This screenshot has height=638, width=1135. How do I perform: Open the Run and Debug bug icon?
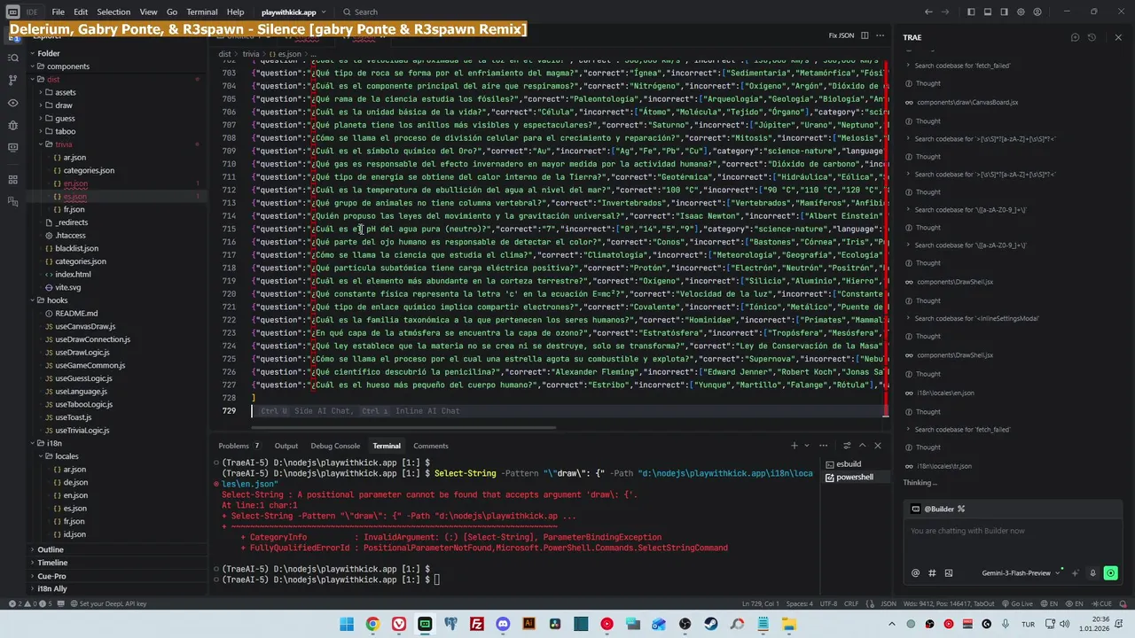[12, 125]
